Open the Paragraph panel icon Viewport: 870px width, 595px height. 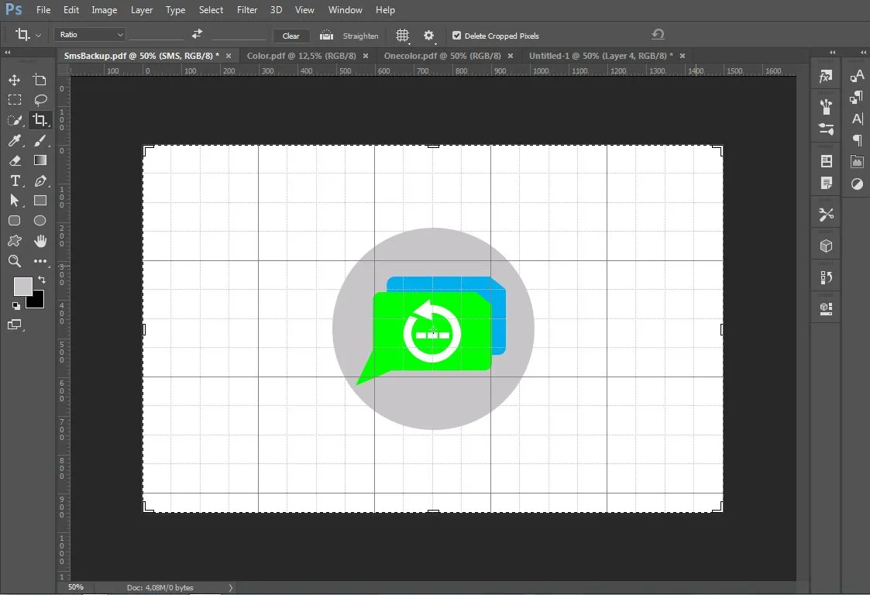tap(858, 140)
